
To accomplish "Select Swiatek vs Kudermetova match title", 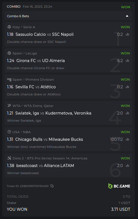I will (x=53, y=113).
